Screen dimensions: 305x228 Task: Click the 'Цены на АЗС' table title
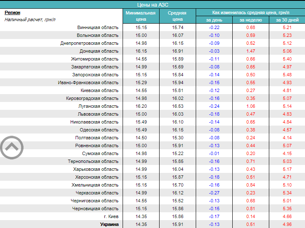coord(152,4)
